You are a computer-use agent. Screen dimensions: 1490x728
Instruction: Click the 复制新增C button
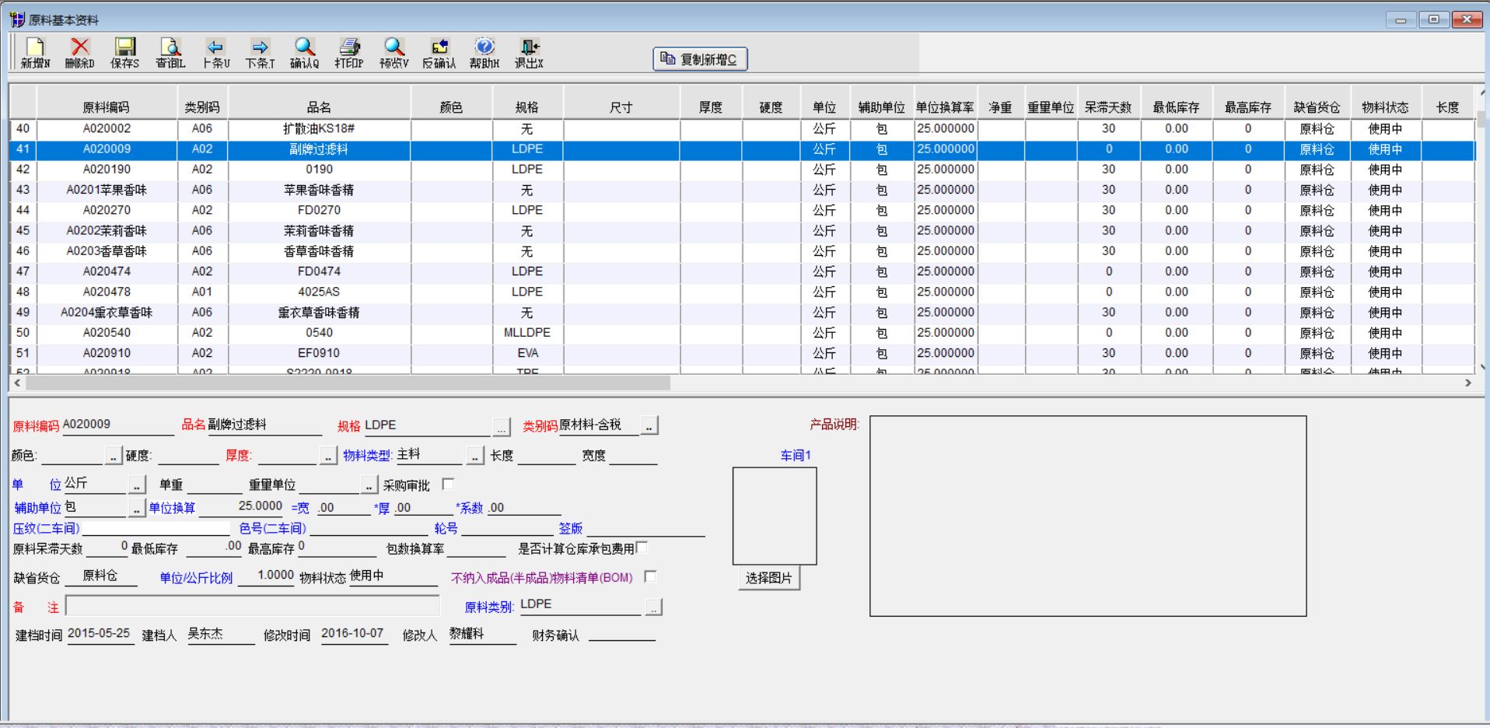pyautogui.click(x=700, y=59)
